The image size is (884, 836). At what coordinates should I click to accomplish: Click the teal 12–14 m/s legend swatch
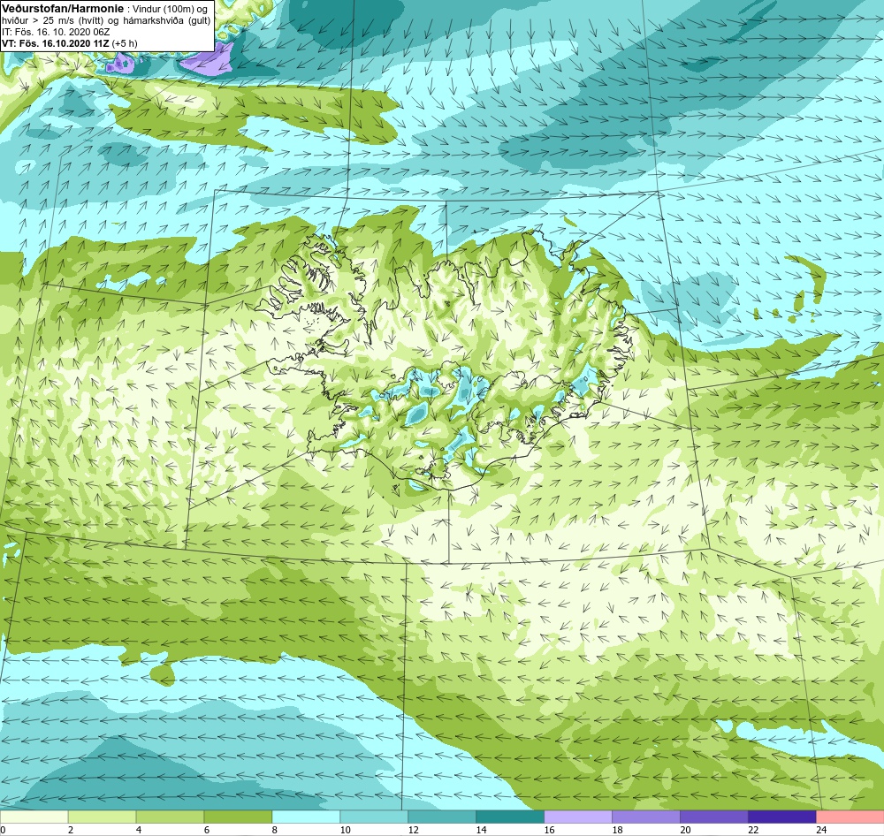click(x=442, y=817)
